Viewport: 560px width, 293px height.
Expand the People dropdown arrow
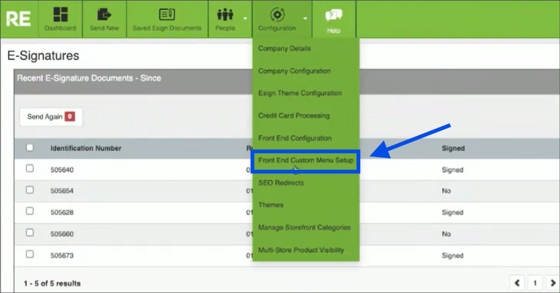[x=245, y=18]
